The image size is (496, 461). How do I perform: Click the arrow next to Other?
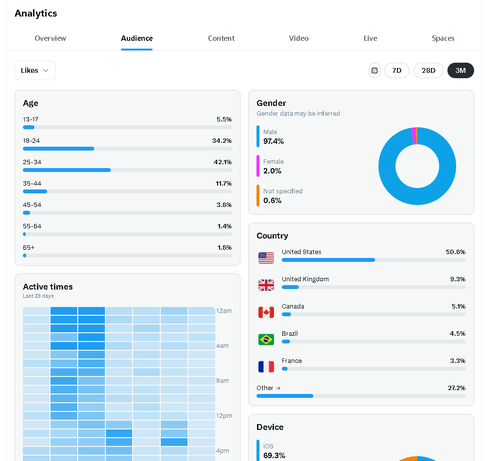(278, 388)
